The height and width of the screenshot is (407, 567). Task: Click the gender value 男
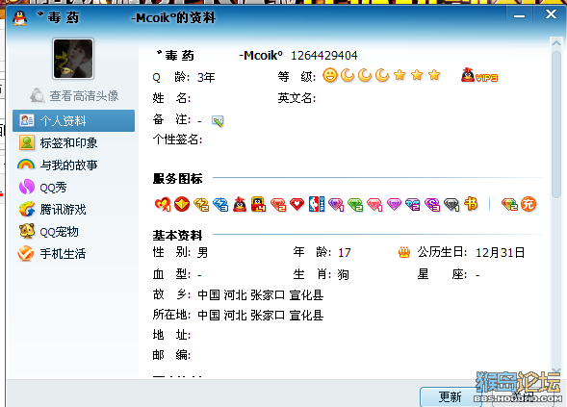point(202,252)
